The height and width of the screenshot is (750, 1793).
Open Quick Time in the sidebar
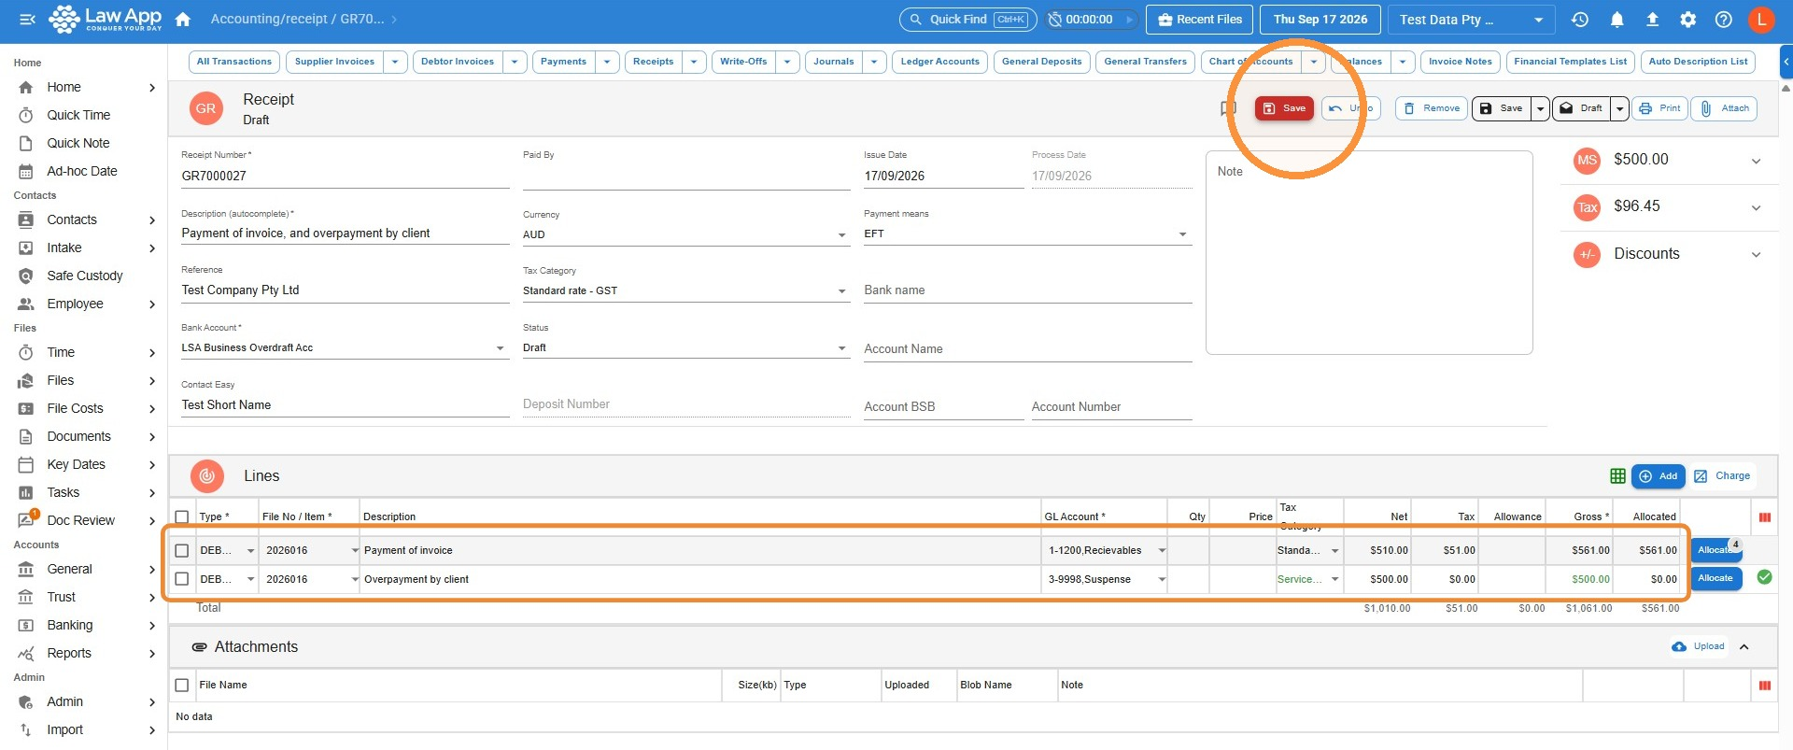pos(78,115)
